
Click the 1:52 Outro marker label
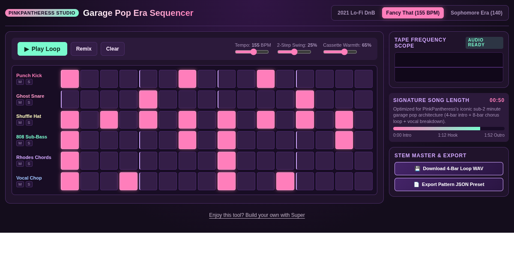tap(494, 135)
